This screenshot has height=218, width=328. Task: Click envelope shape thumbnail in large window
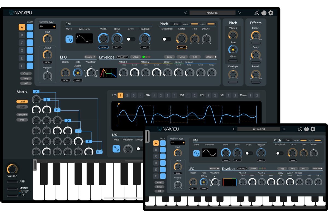(108, 72)
